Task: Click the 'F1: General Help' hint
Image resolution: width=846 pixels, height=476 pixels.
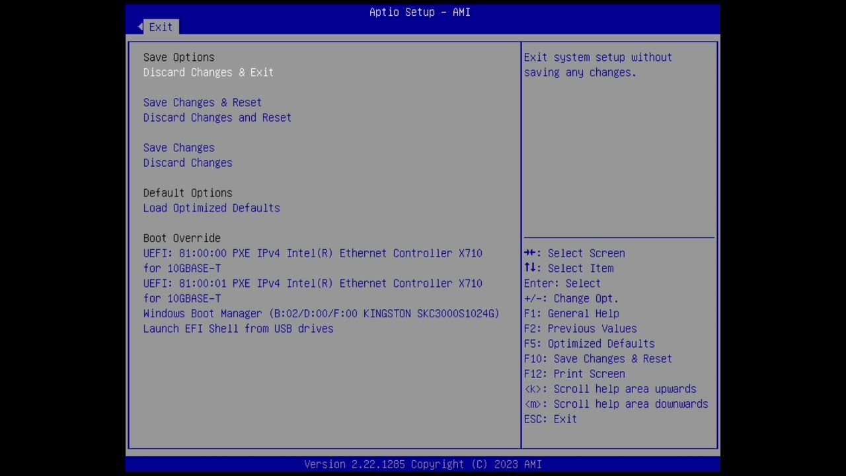Action: (x=571, y=313)
